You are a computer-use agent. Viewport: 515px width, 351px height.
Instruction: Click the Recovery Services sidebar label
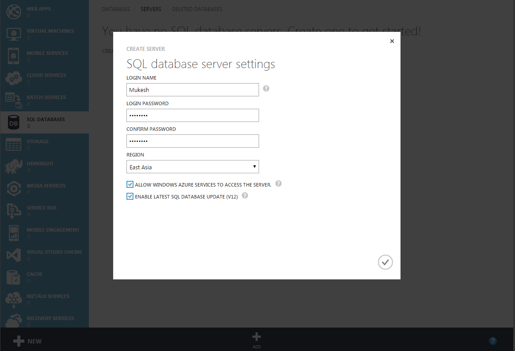[50, 318]
